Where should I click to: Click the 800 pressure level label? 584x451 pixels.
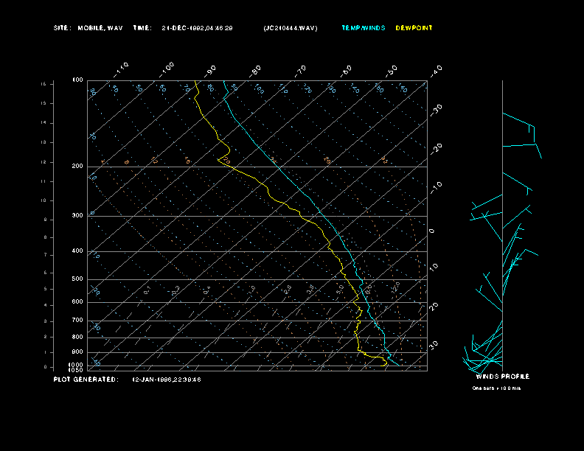click(x=77, y=337)
